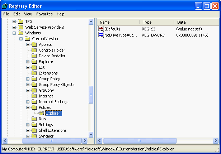Open the Favorites menu
Screen dimensions: 221x154
pyautogui.click(x=44, y=14)
